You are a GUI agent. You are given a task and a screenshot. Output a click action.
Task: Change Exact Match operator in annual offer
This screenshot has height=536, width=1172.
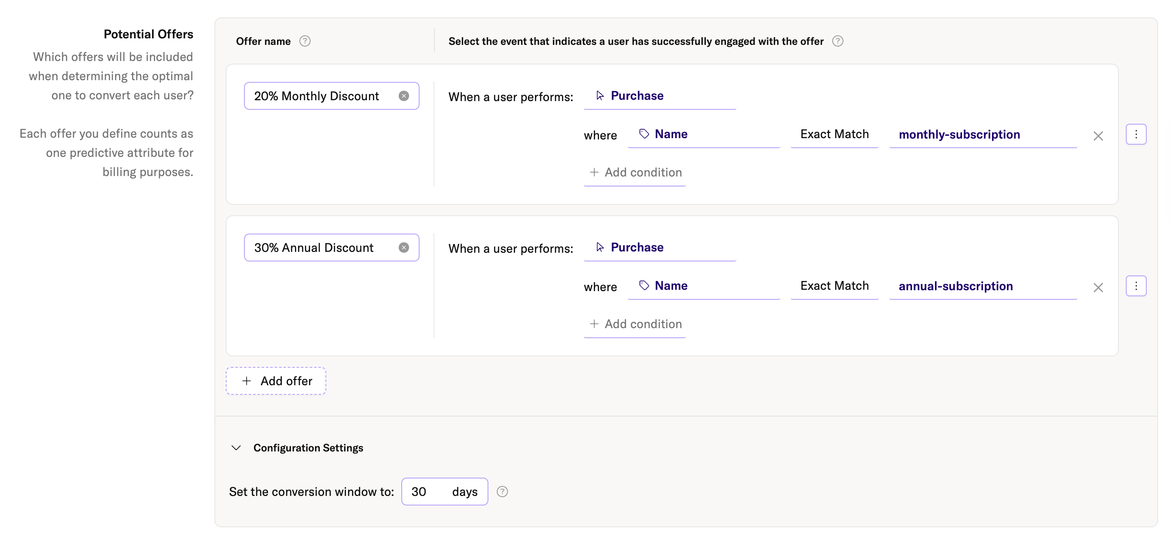(834, 285)
